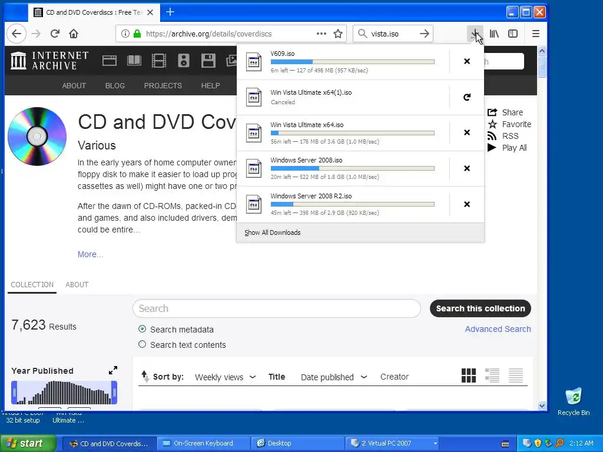Switch to detailed list view
The width and height of the screenshot is (603, 452).
pyautogui.click(x=492, y=375)
